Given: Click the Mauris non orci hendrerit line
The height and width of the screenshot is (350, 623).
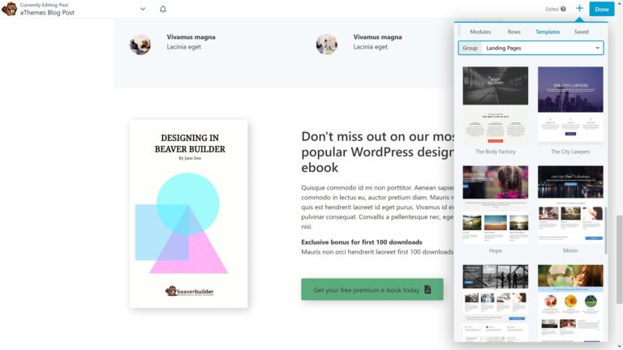Looking at the screenshot, I should pos(377,252).
